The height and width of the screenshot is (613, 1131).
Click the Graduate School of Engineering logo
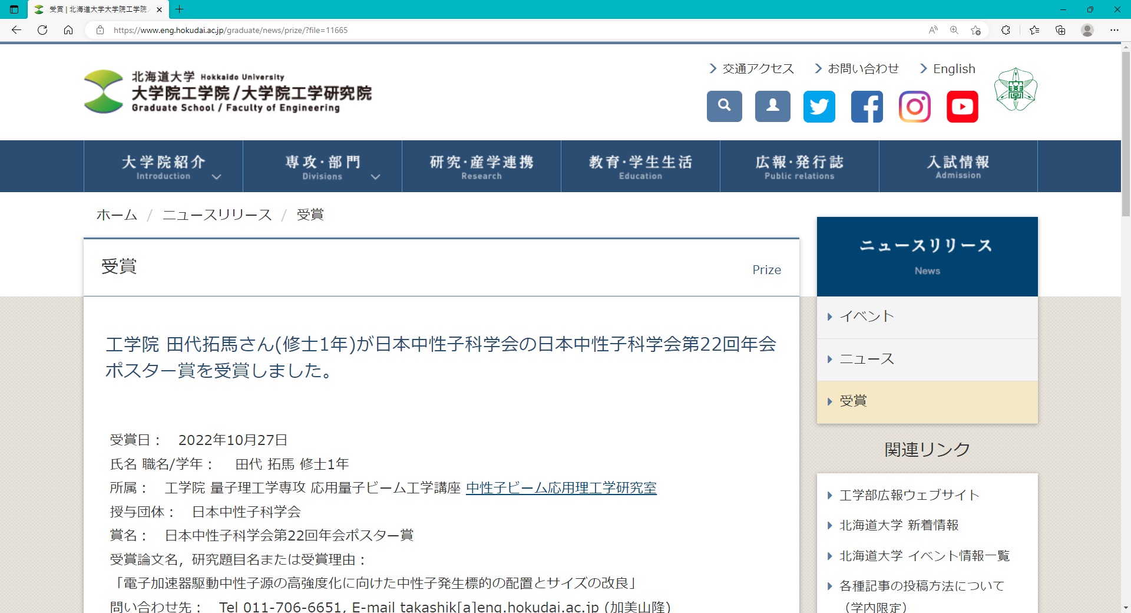click(x=227, y=91)
